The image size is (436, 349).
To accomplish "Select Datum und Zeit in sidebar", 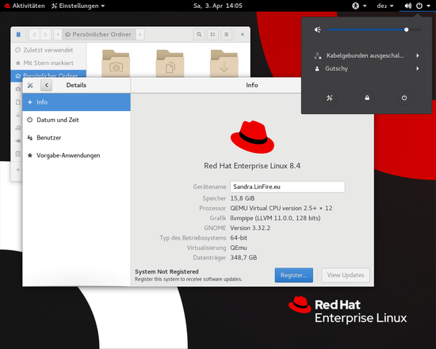I will [76, 120].
